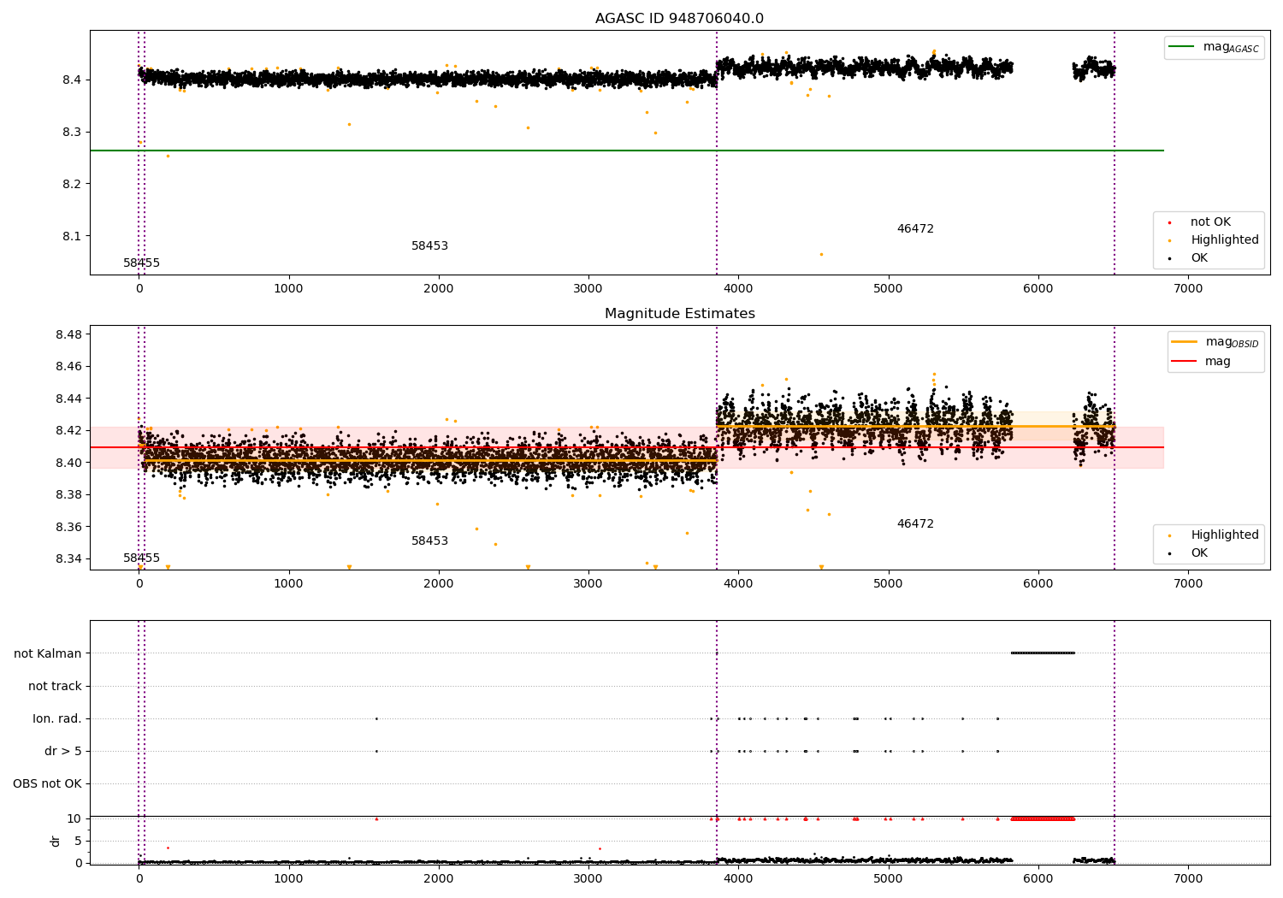Click the 5 tick on the dr axis
1283x898 pixels.
click(x=79, y=841)
